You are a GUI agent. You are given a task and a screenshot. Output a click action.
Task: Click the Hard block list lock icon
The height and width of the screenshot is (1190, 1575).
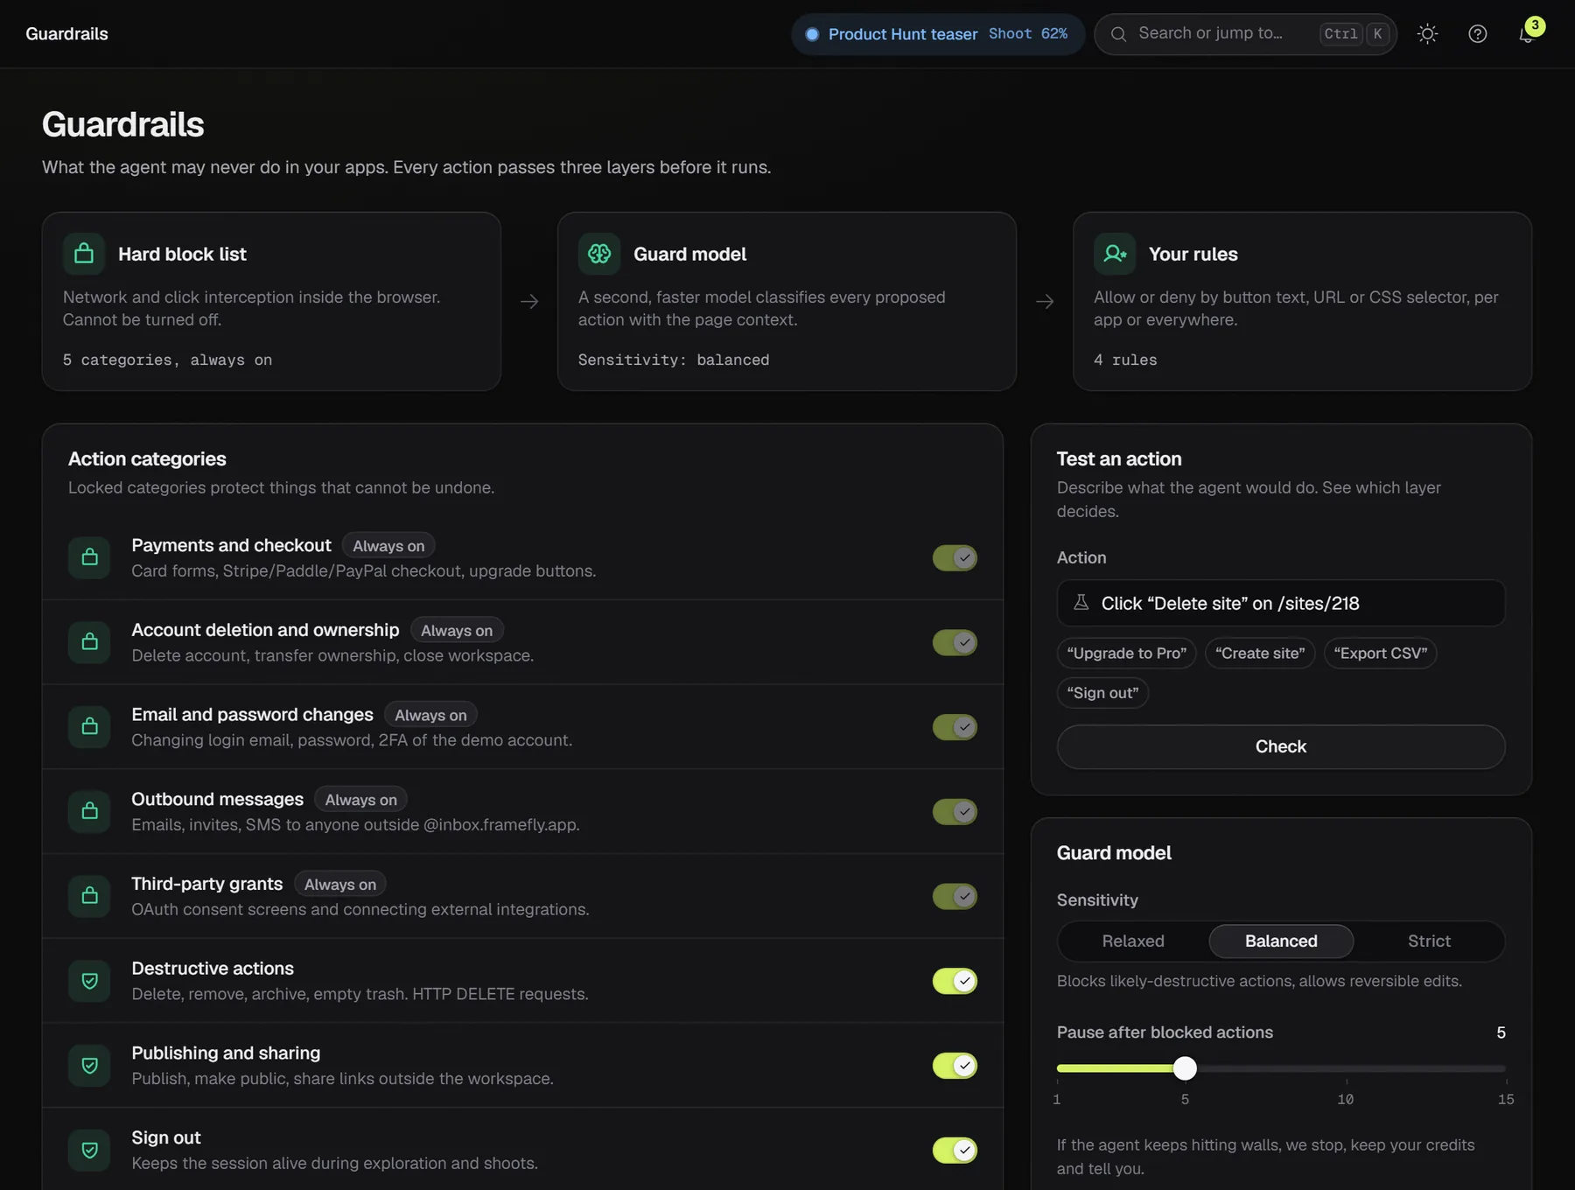pos(84,254)
